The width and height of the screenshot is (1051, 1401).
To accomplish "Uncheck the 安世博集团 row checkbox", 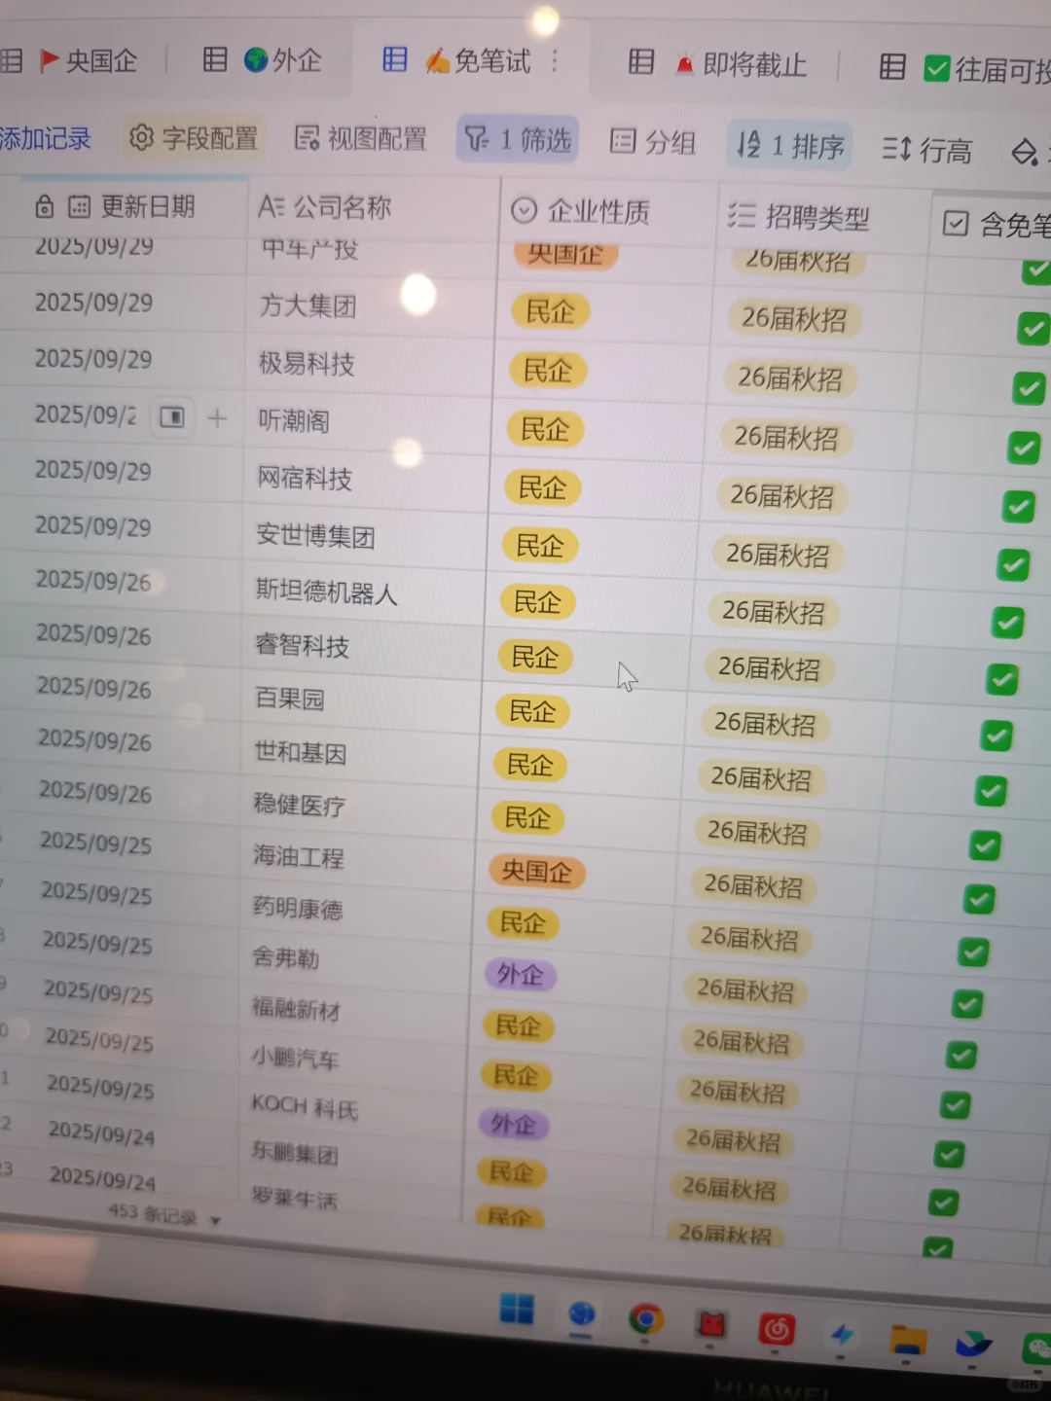I will click(x=1013, y=564).
